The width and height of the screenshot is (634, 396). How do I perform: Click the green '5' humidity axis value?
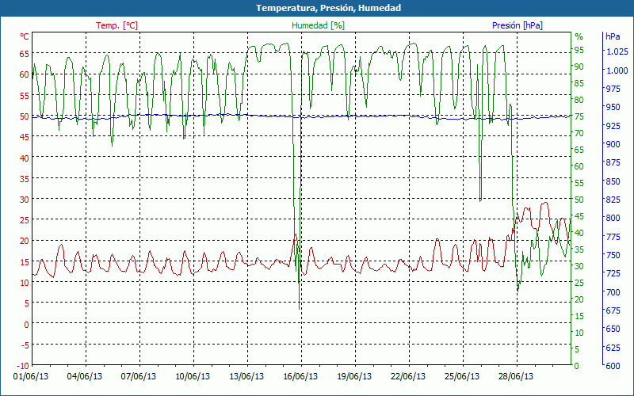577,349
